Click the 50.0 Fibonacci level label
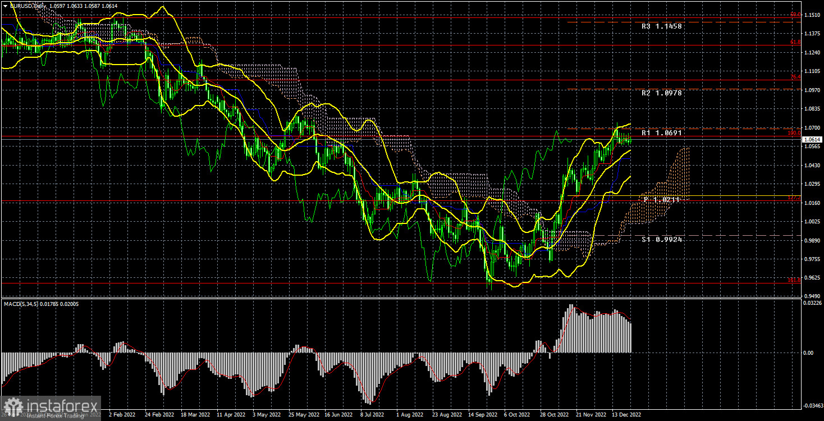This screenshot has height=421, width=824. click(x=795, y=15)
